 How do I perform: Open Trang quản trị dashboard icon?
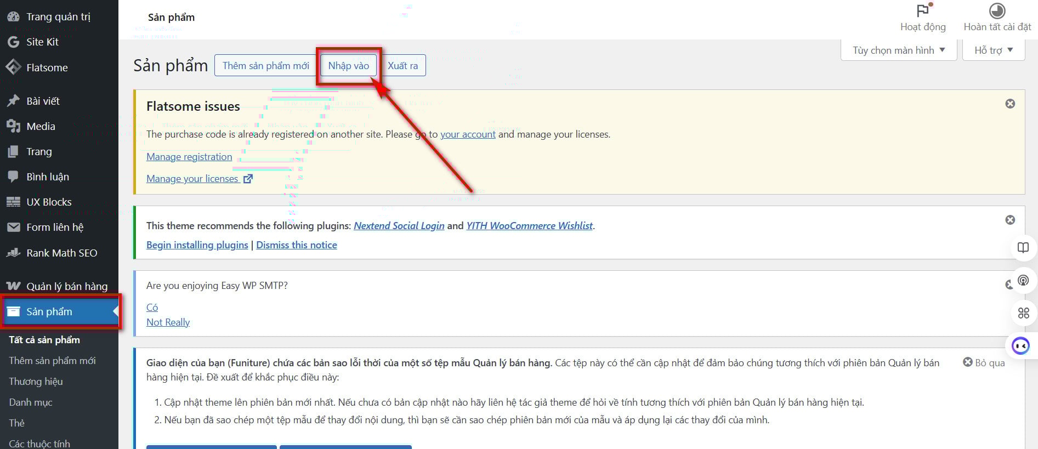(x=13, y=16)
